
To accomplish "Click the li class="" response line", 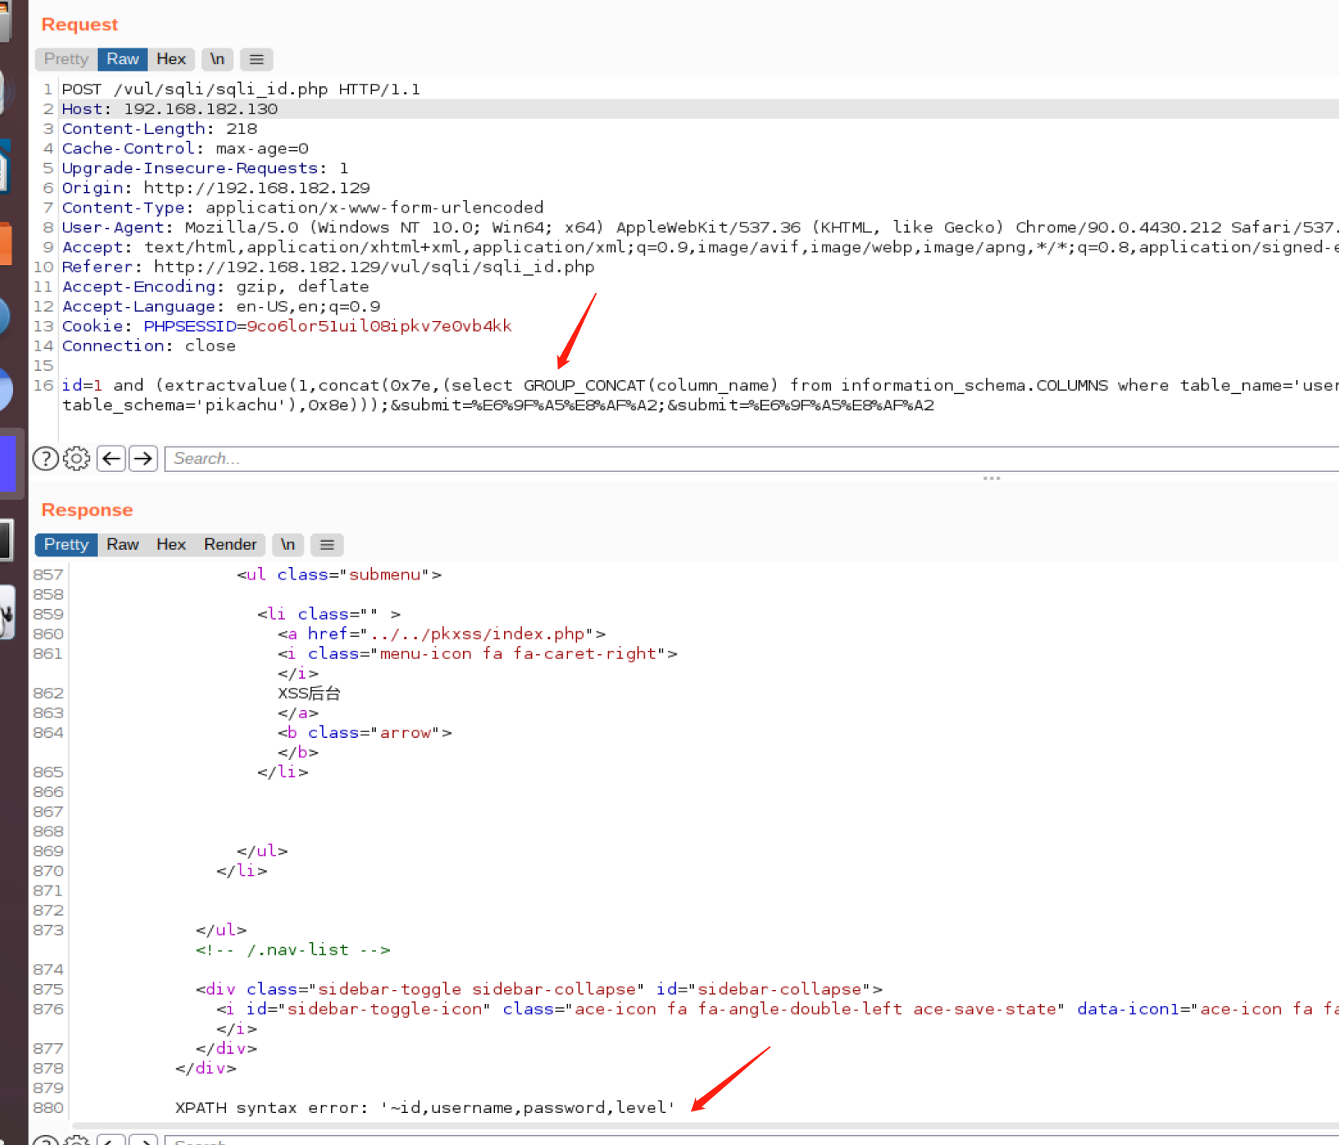I will (328, 614).
